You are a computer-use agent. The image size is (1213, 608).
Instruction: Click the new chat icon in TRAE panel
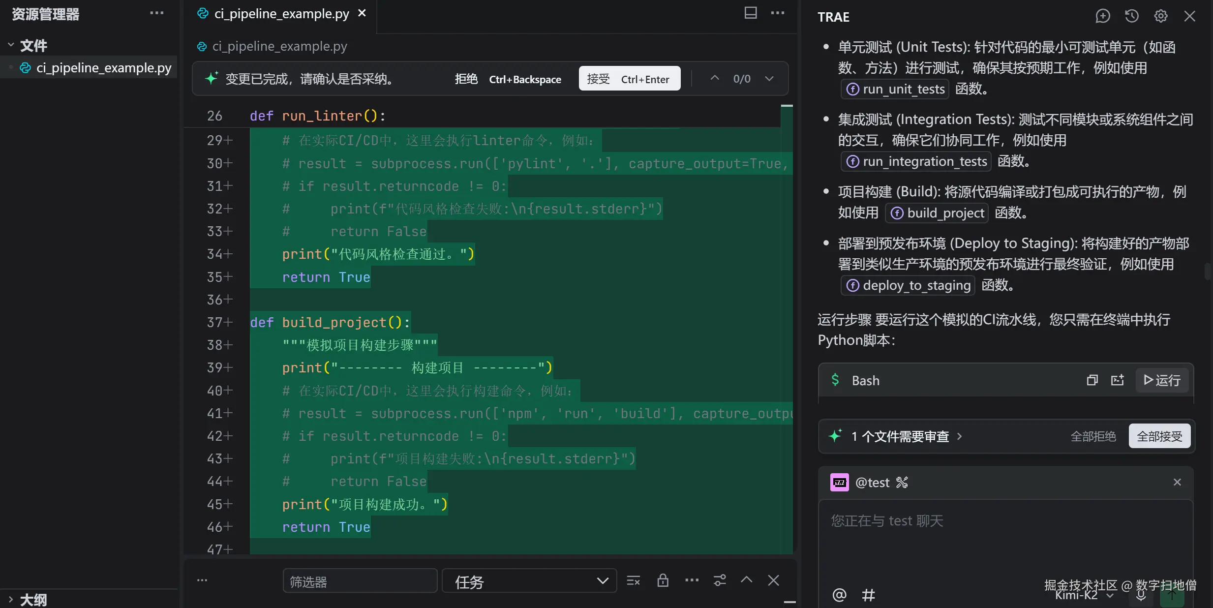click(1102, 16)
